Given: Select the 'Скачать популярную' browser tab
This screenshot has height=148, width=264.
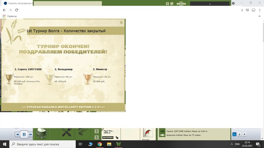Looking at the screenshot, I should coord(18,3).
